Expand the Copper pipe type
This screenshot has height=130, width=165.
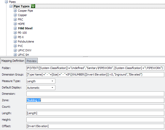pyautogui.click(x=15, y=15)
